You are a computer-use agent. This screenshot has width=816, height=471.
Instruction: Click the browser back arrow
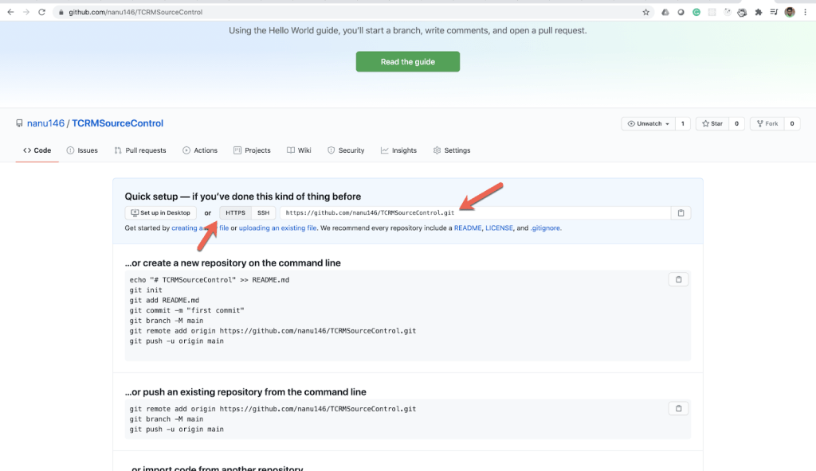(10, 12)
